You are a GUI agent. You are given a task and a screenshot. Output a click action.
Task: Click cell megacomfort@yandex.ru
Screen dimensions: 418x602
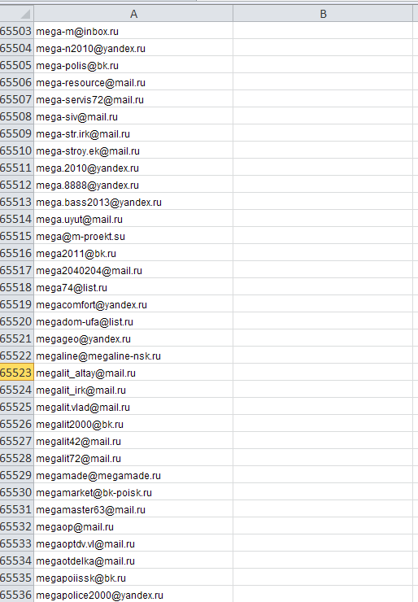pyautogui.click(x=133, y=304)
